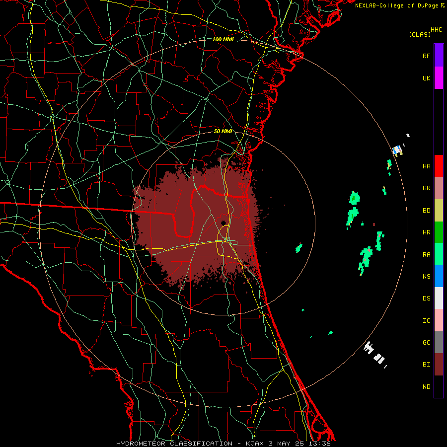The height and width of the screenshot is (447, 447).
Task: Click the 'DS' legend label
Action: point(426,298)
